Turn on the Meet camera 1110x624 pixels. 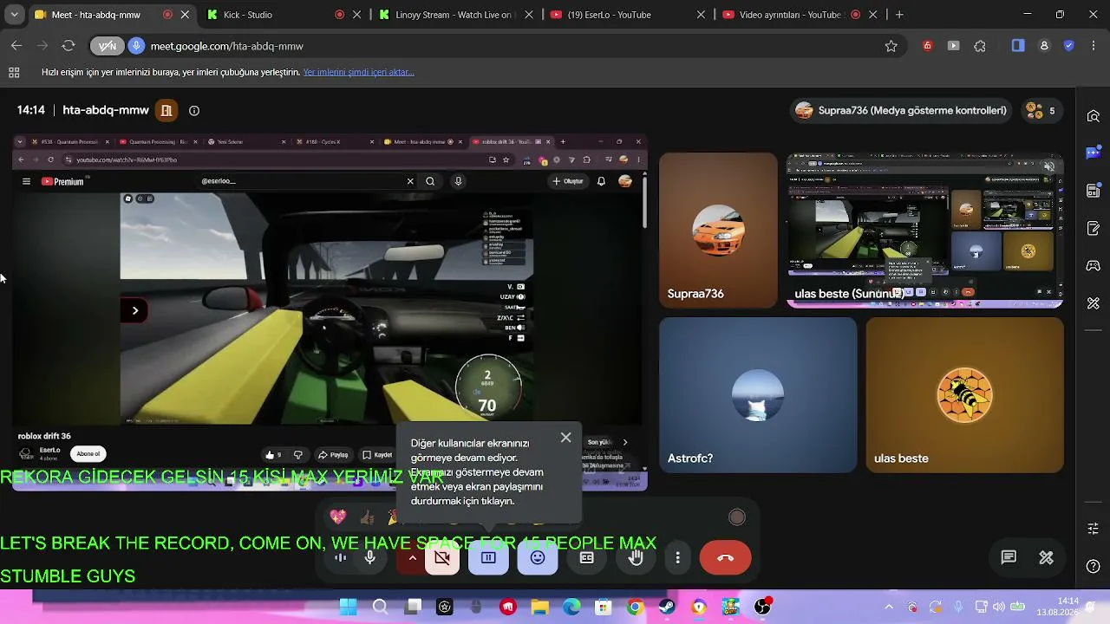[442, 558]
